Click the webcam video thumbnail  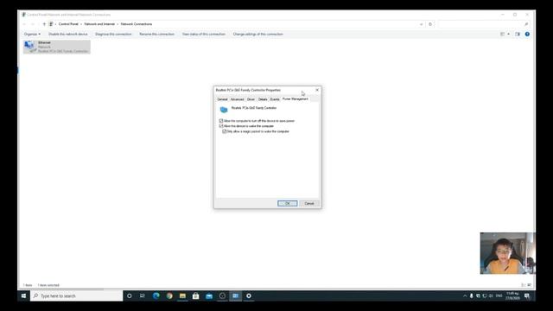[507, 253]
